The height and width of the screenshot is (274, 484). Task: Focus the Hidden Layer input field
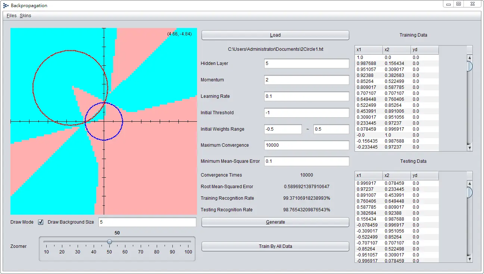point(307,63)
